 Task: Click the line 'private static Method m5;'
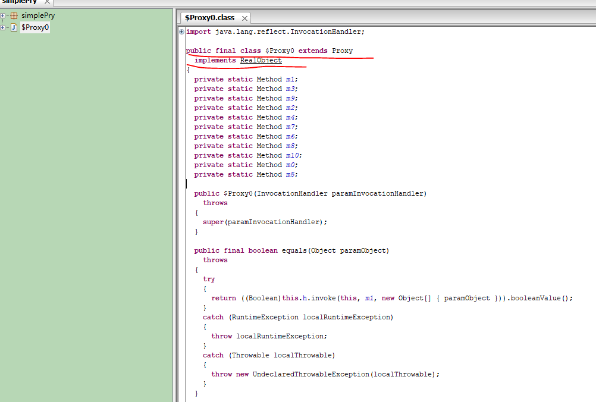(x=246, y=174)
